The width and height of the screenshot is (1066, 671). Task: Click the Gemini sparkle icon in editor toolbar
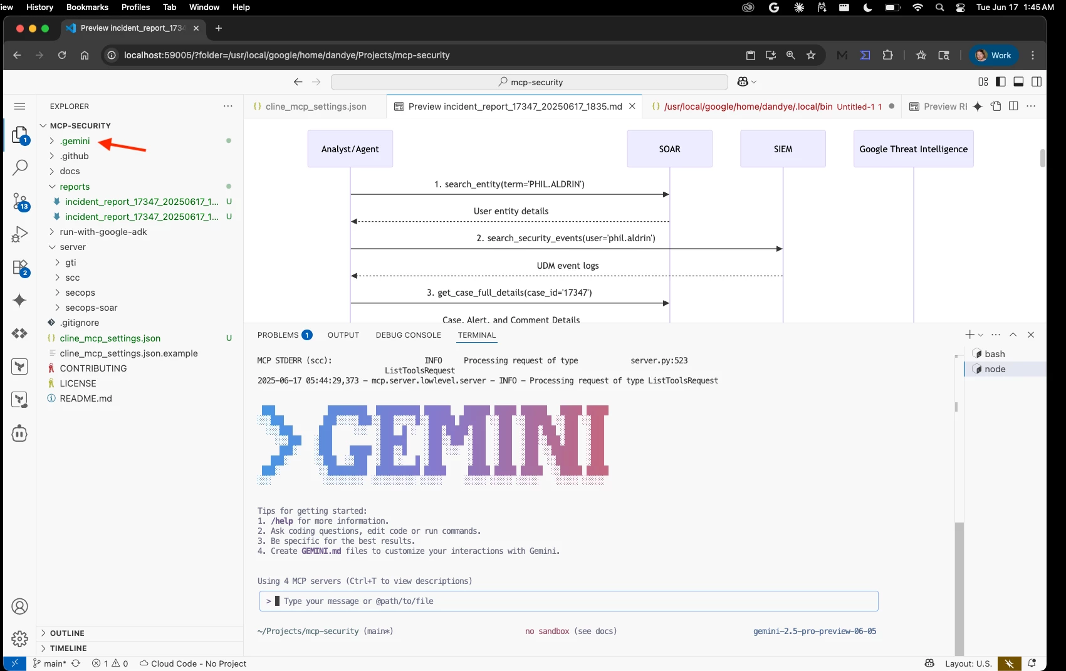pos(978,107)
